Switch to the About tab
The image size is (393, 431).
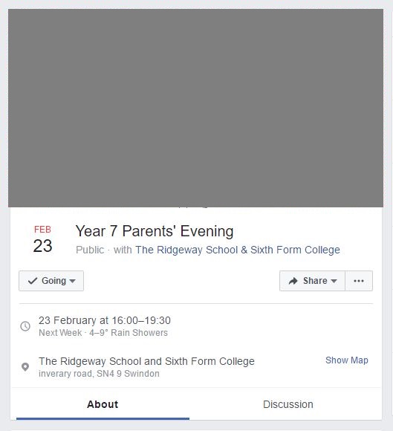click(103, 404)
